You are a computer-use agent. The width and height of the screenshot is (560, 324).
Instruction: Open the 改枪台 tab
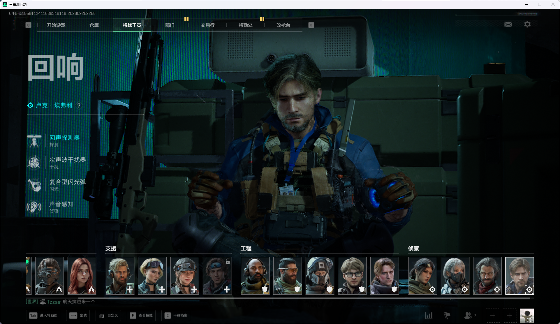click(x=283, y=25)
